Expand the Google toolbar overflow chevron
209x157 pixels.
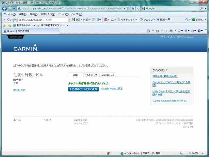pyautogui.click(x=169, y=19)
